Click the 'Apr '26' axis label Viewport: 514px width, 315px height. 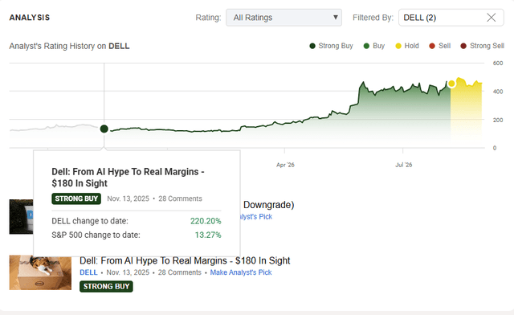(x=285, y=165)
